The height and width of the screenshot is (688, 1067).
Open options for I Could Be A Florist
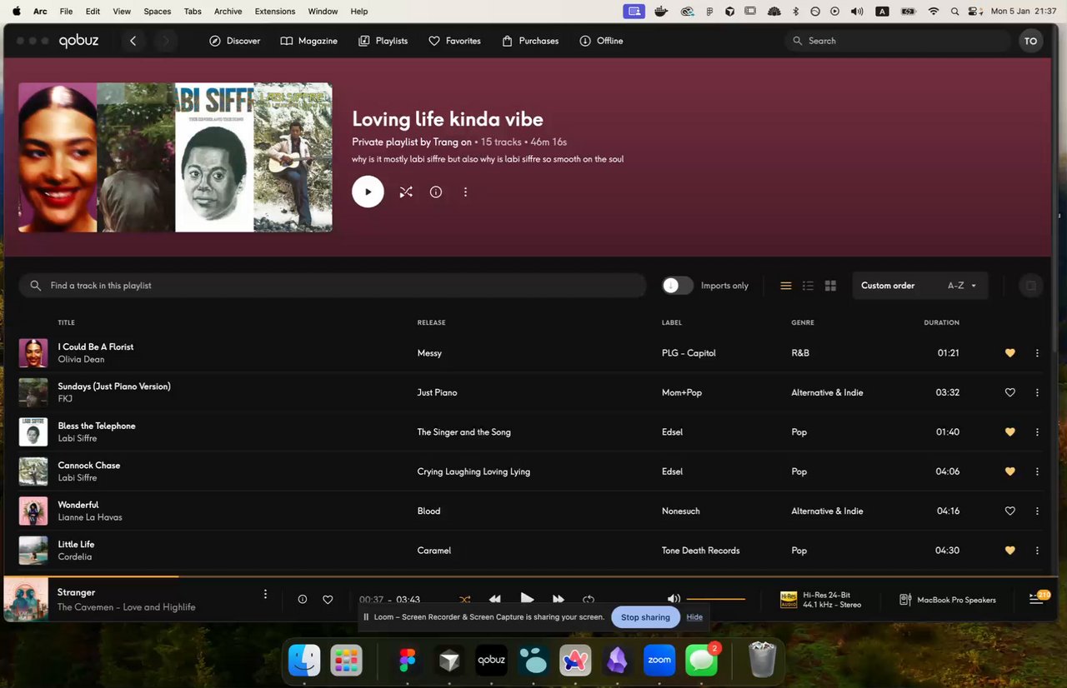1037,353
